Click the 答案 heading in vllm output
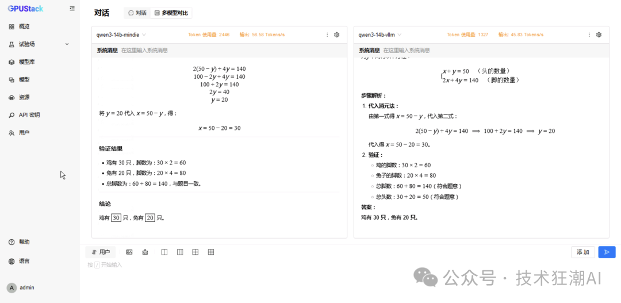621x303 pixels. click(x=368, y=207)
